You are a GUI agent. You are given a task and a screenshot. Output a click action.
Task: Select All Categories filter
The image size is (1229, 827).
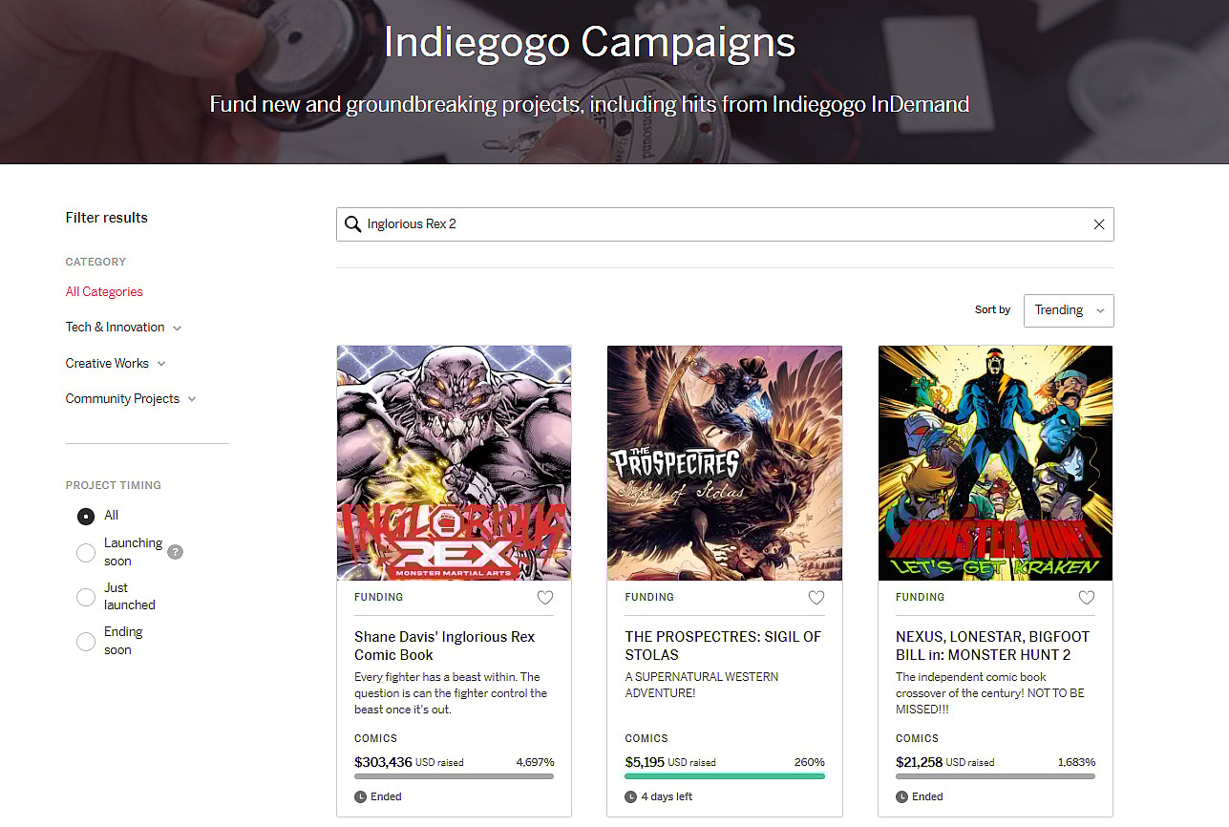pos(104,292)
